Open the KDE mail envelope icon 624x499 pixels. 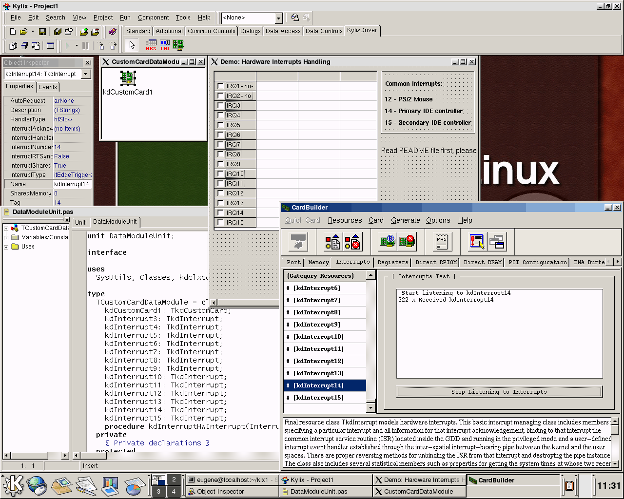[x=62, y=485]
